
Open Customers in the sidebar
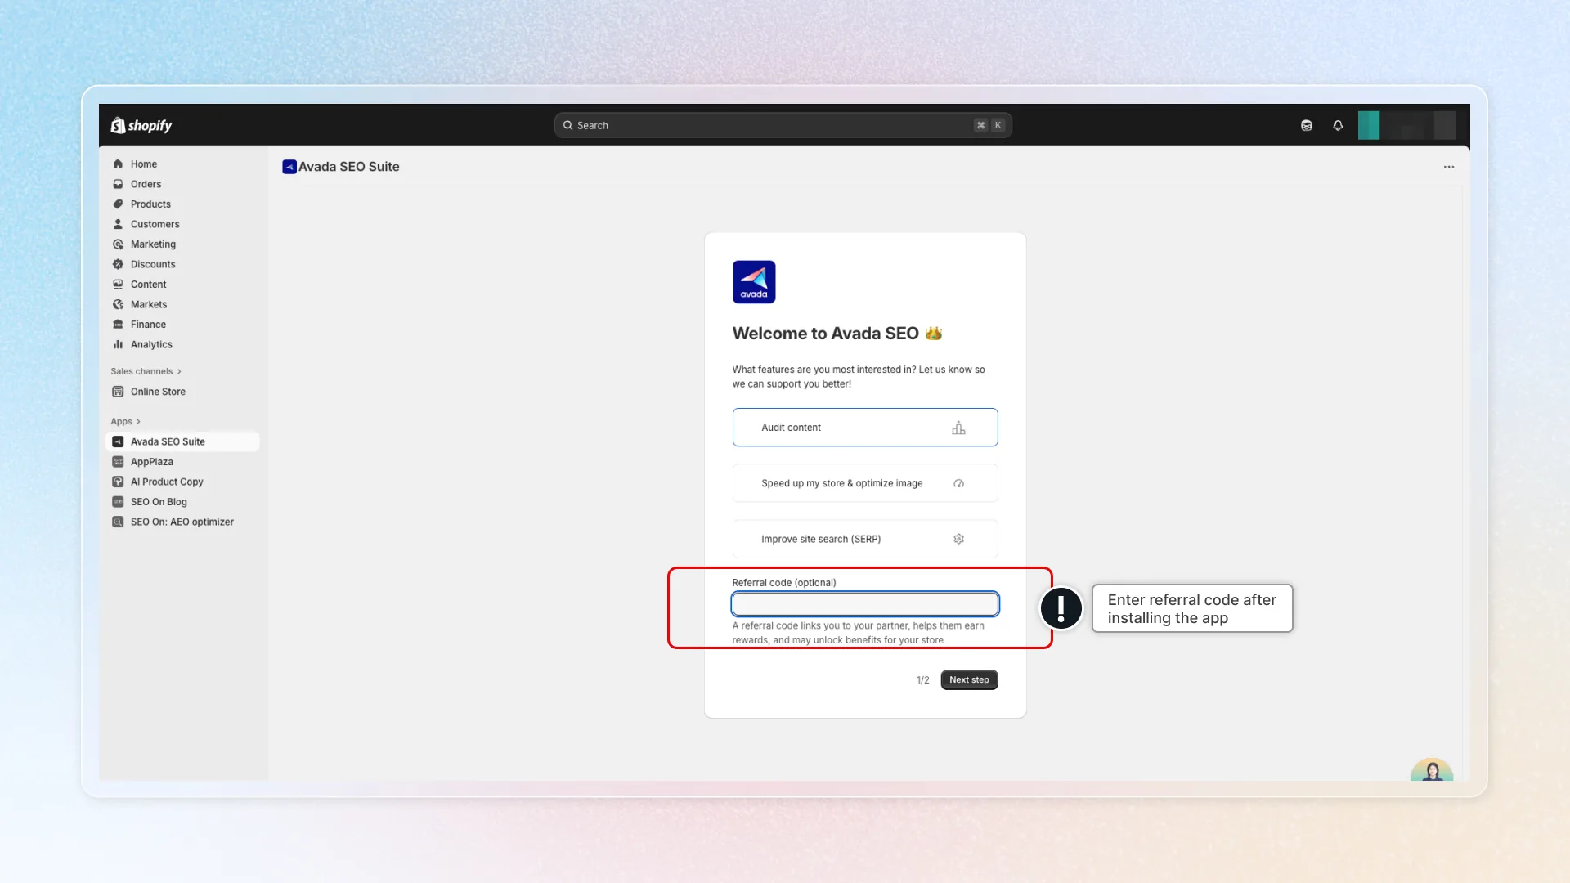[x=182, y=224]
